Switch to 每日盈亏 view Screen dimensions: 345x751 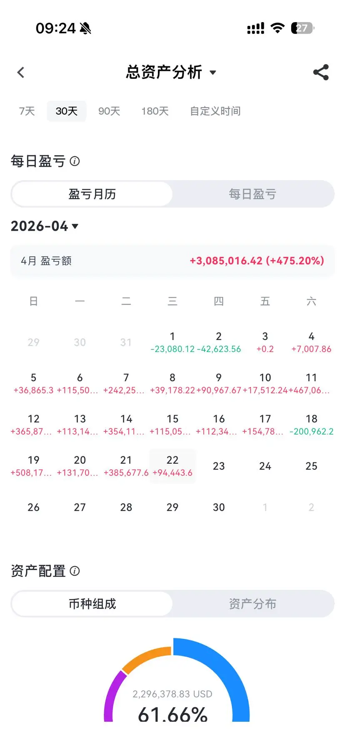pos(252,194)
